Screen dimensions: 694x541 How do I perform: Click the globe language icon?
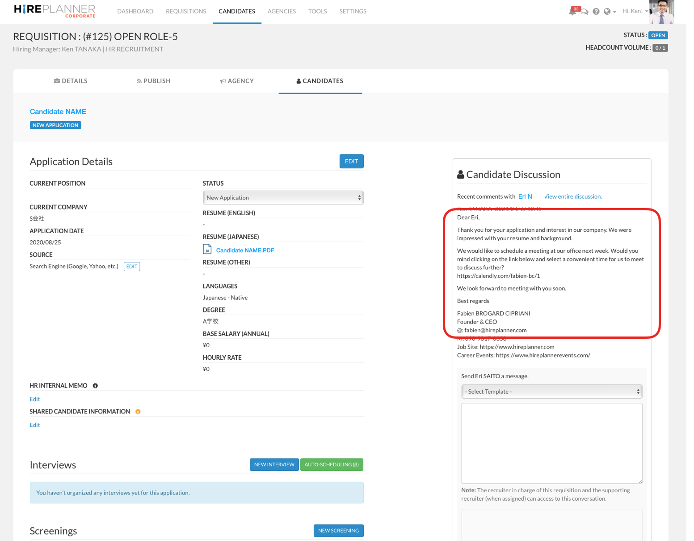(607, 12)
